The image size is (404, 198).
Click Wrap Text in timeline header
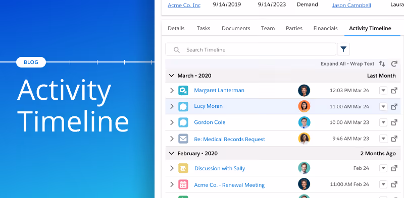point(362,64)
